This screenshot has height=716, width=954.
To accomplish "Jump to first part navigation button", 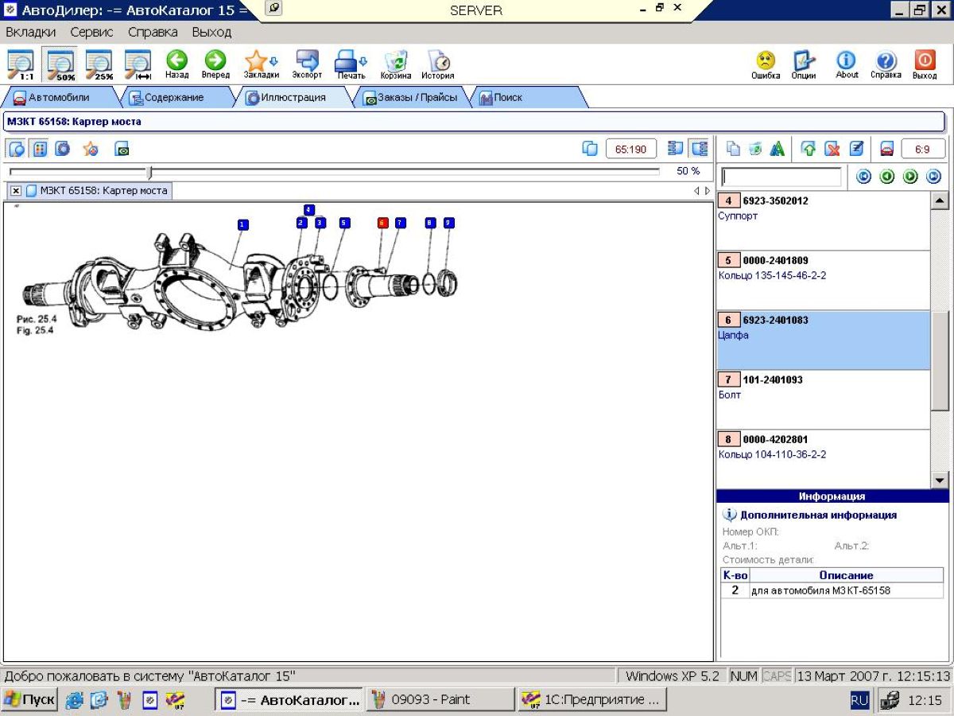I will (x=863, y=177).
